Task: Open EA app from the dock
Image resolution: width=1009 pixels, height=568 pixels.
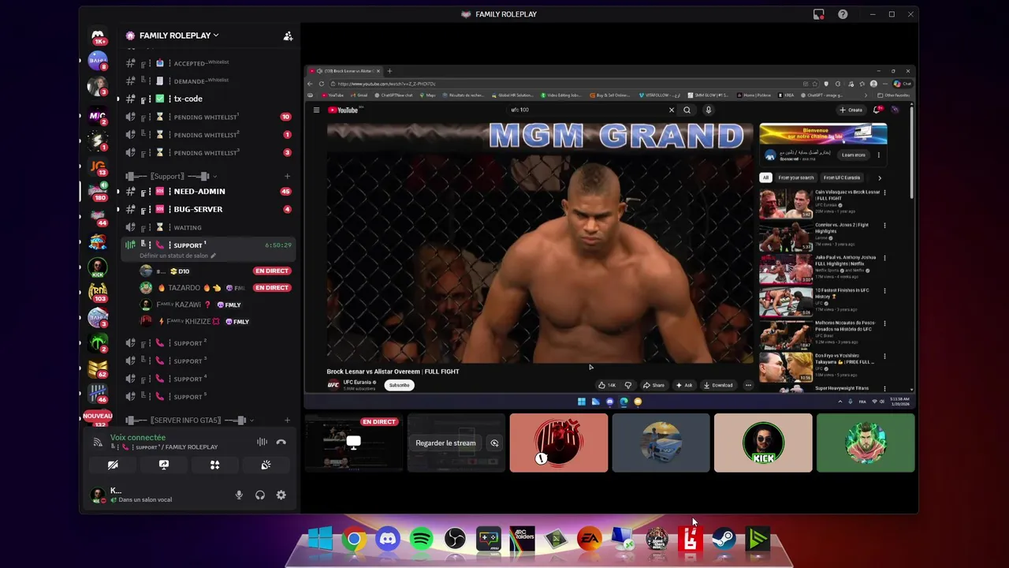Action: click(x=589, y=540)
